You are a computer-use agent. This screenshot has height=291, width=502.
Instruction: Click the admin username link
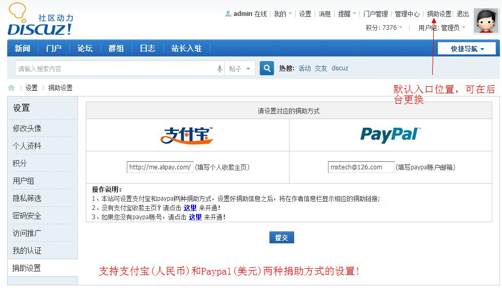coord(243,14)
